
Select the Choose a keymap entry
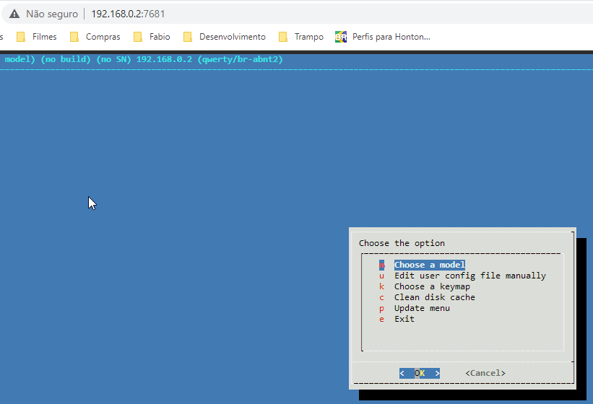click(432, 286)
